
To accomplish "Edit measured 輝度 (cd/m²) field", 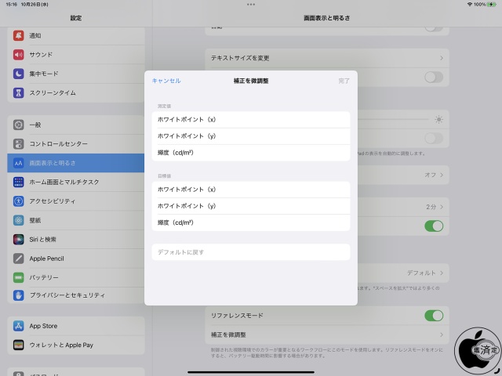I will coord(251,153).
